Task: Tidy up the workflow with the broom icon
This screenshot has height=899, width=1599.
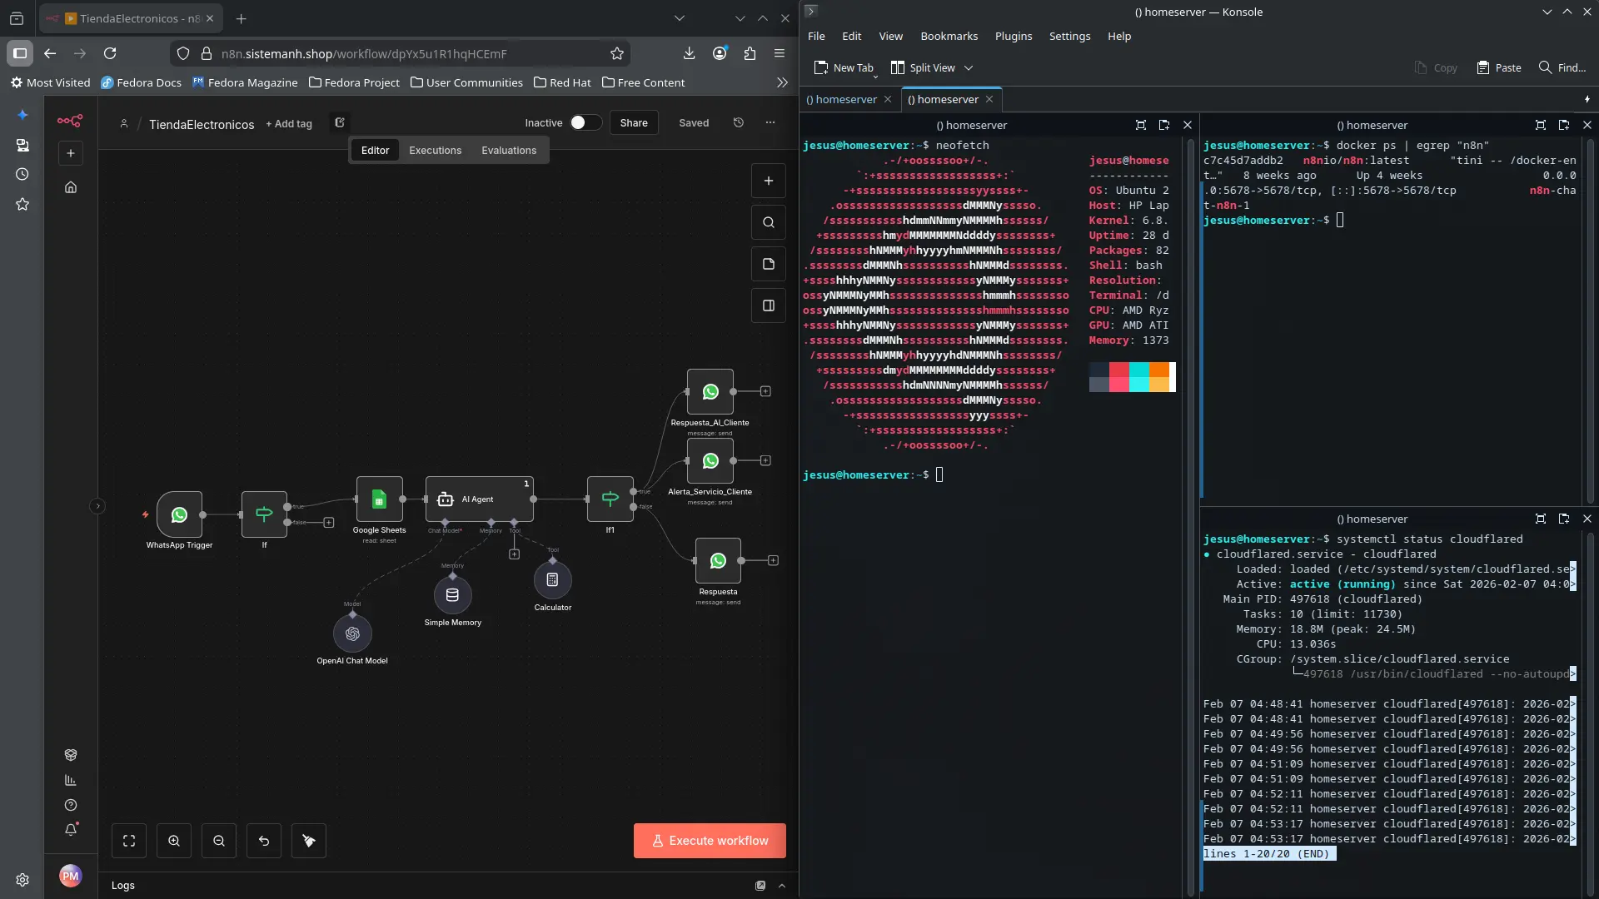Action: click(x=309, y=840)
